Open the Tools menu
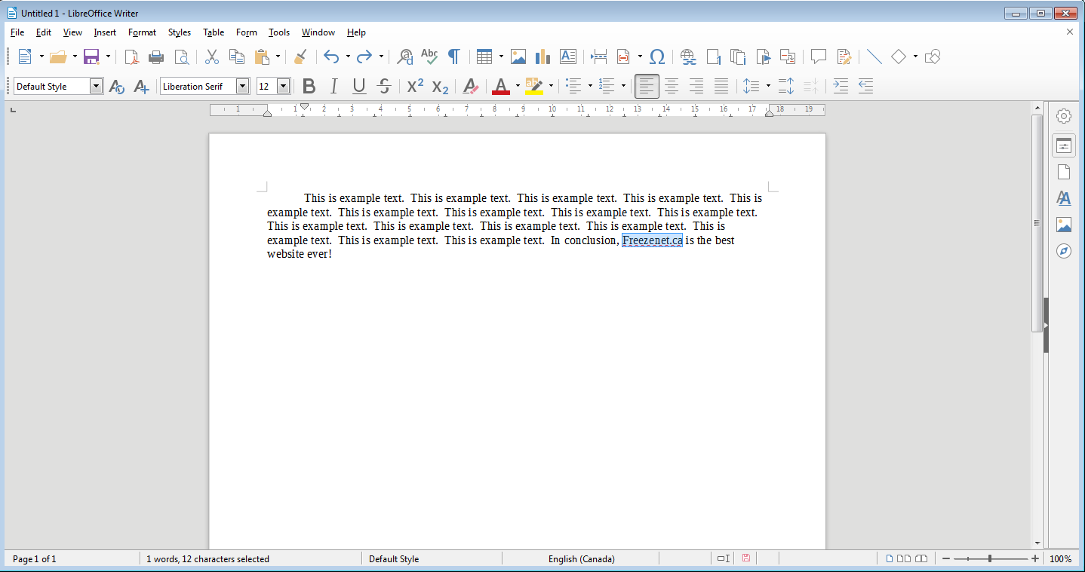 tap(279, 32)
